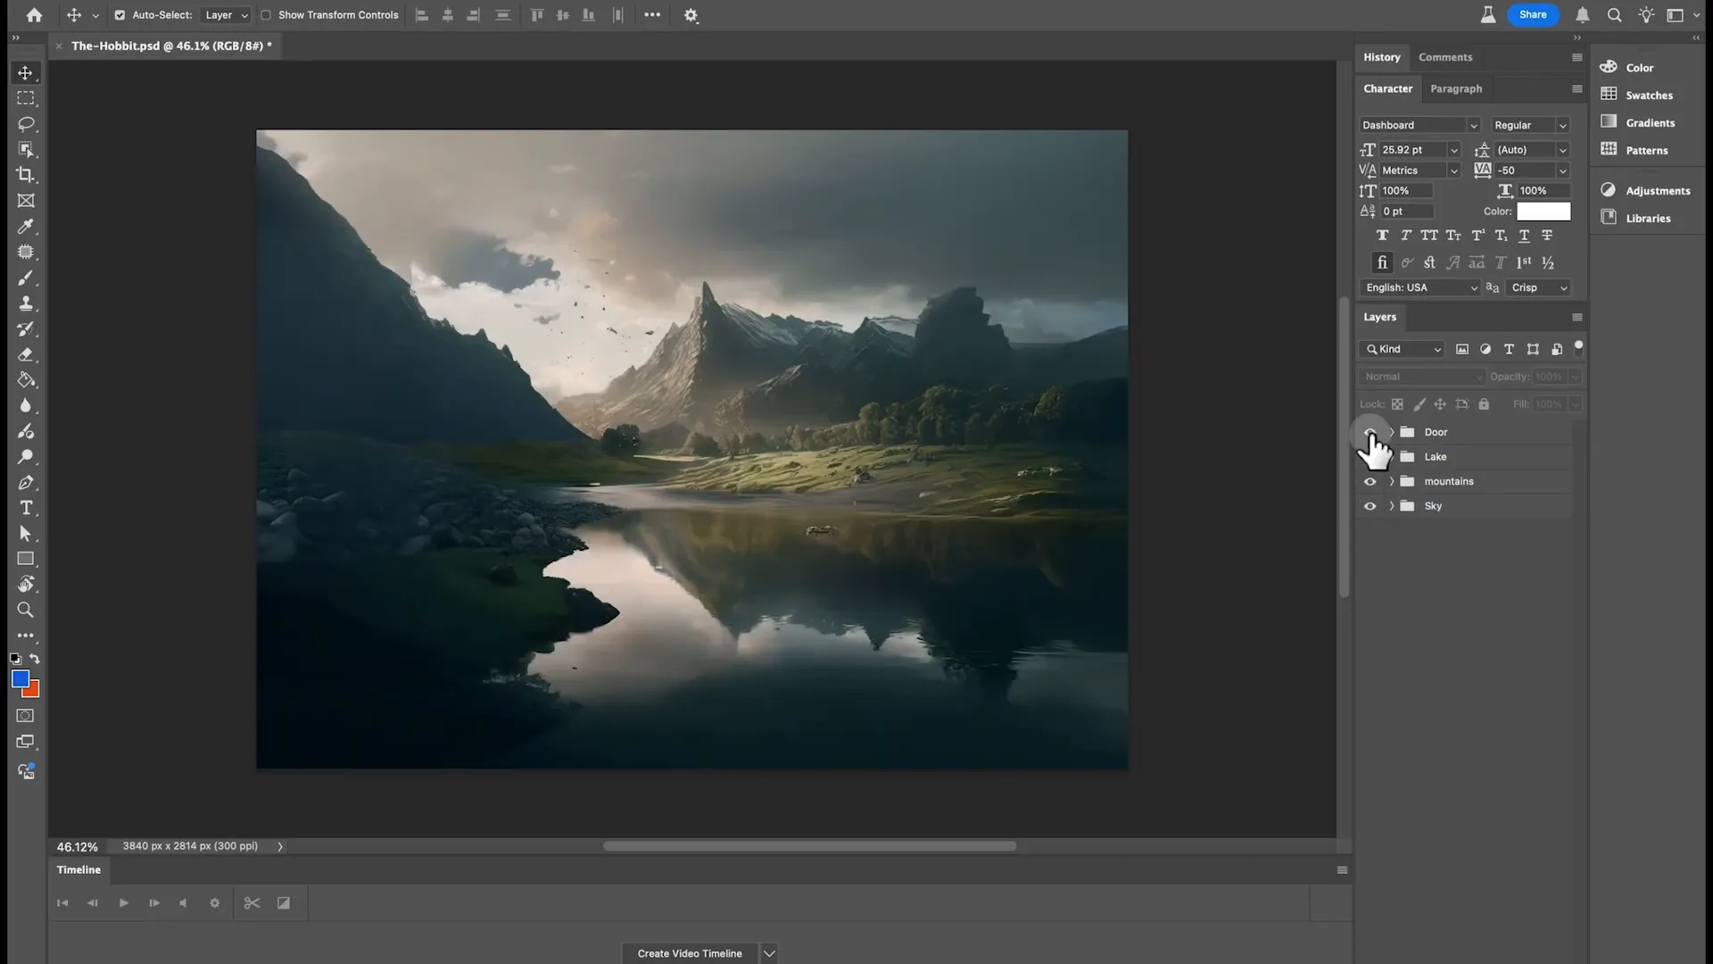
Task: Select the Character tab
Action: (x=1388, y=88)
